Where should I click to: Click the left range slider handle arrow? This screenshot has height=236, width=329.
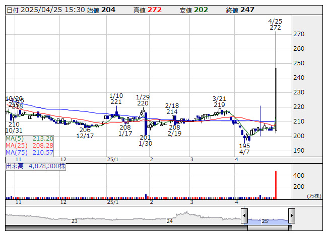click(x=244, y=215)
